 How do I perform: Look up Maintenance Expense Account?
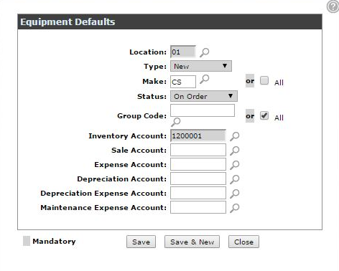235,208
